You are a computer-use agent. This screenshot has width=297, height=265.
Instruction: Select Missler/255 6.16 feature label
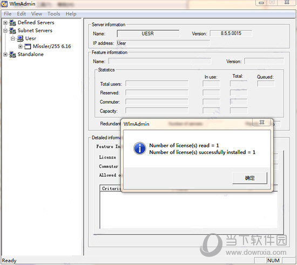52,47
